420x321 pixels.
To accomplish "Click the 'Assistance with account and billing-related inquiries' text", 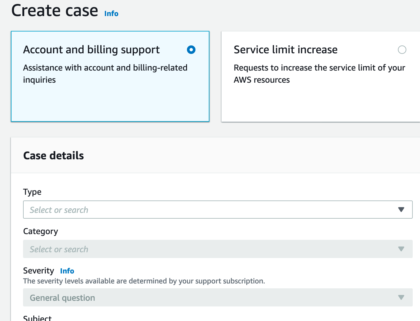I will [105, 74].
